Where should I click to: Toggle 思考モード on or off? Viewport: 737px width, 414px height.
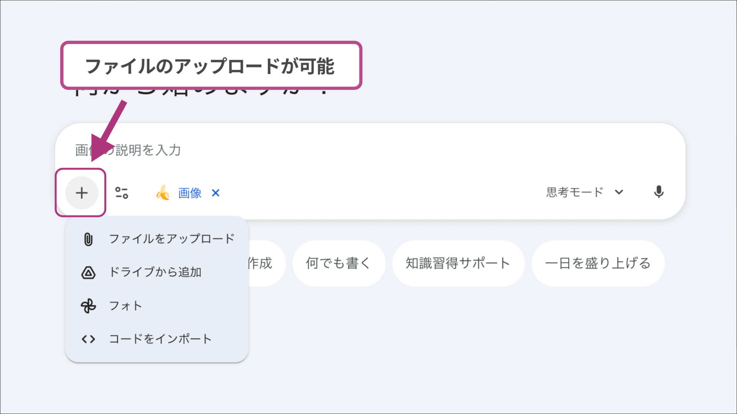tap(574, 192)
